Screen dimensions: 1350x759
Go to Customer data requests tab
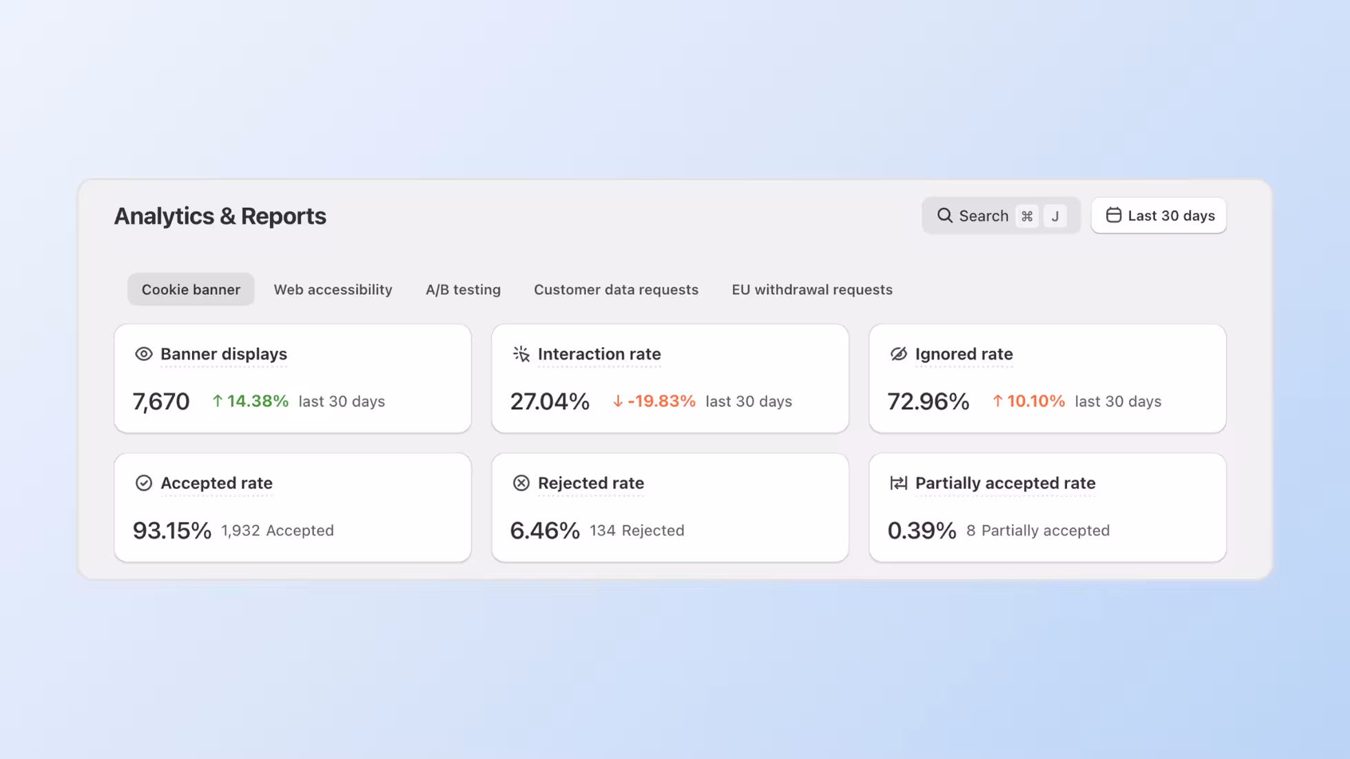pos(616,289)
